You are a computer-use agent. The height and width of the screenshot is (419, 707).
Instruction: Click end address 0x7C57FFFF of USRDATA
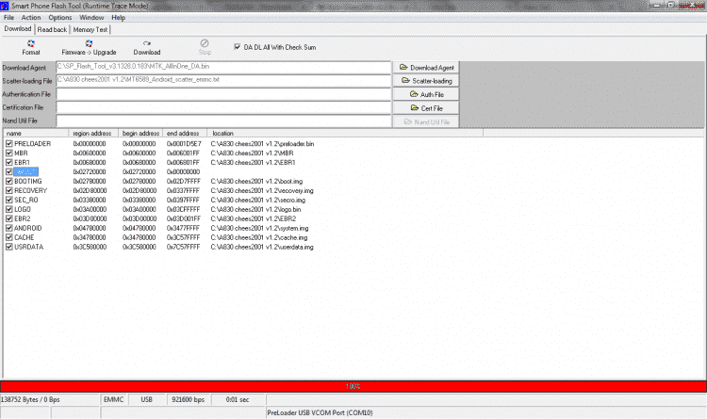[183, 247]
